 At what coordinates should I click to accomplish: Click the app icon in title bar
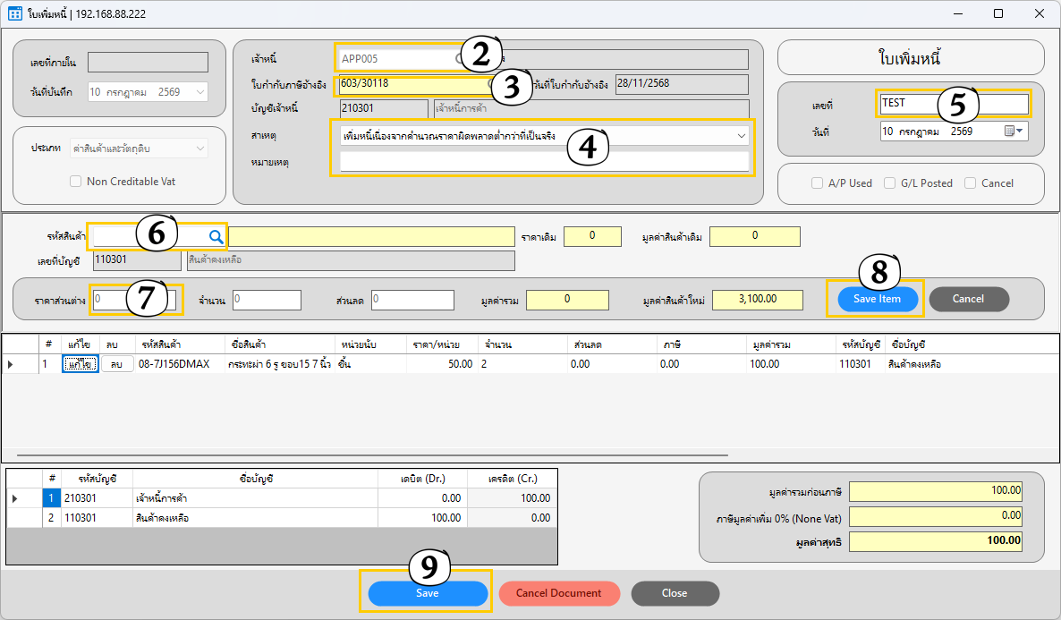coord(14,13)
